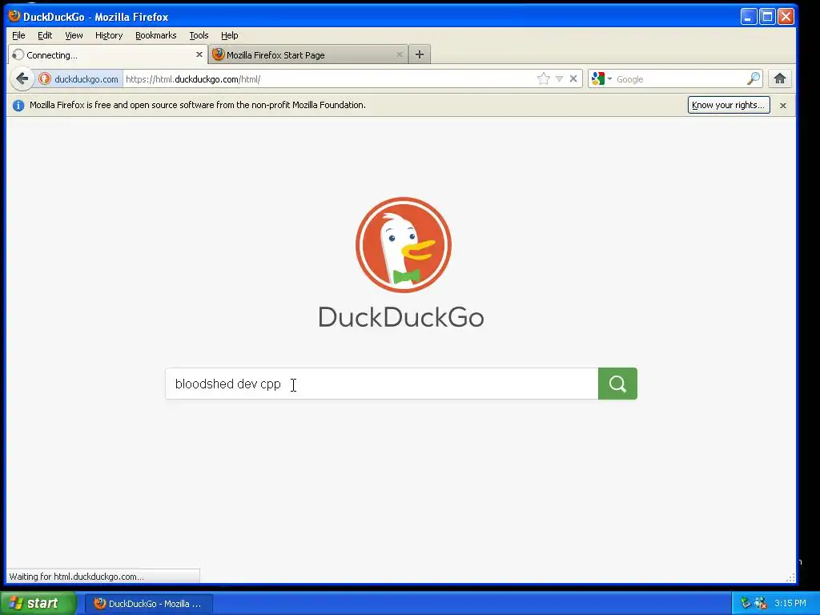Open the Bookmarks menu
This screenshot has height=615, width=820.
(156, 35)
